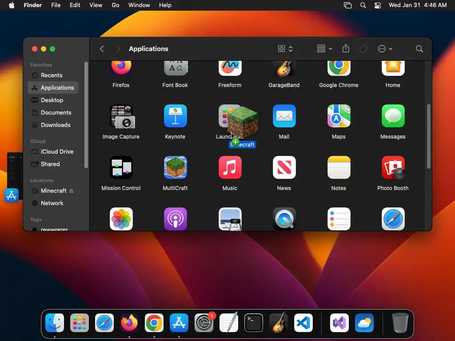Click the Stage Manager menu bar icon
Viewport: 455px width, 341px height.
tap(347, 5)
